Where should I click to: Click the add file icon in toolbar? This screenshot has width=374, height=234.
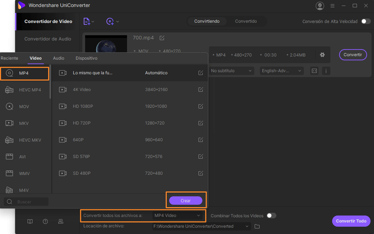click(x=87, y=21)
